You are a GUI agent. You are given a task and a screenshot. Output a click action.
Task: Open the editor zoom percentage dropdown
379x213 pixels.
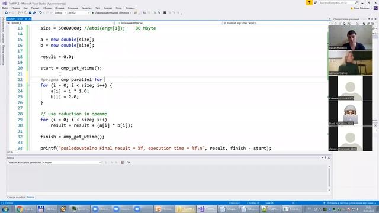click(12, 153)
